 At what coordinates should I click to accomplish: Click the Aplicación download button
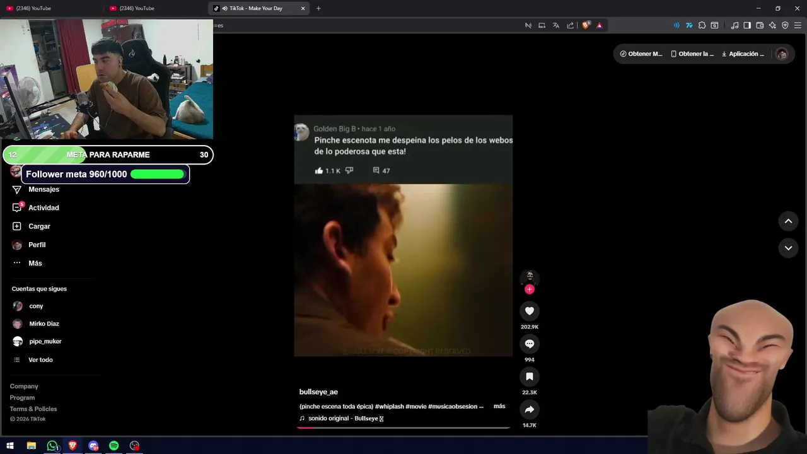pyautogui.click(x=743, y=54)
